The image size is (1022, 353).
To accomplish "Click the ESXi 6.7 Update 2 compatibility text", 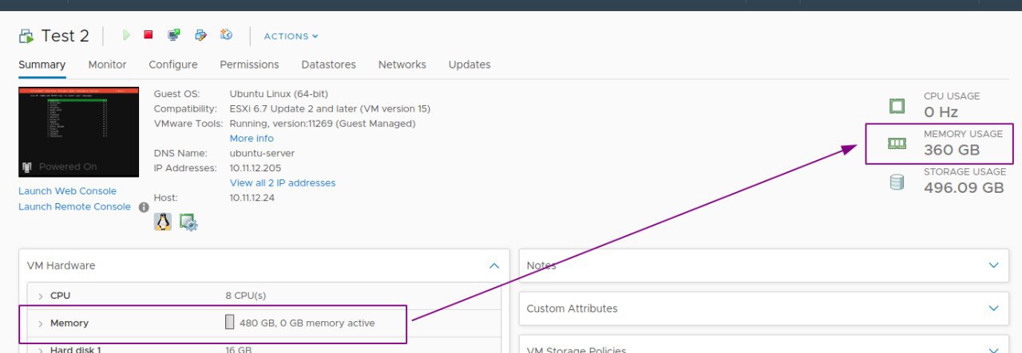I will coord(331,108).
